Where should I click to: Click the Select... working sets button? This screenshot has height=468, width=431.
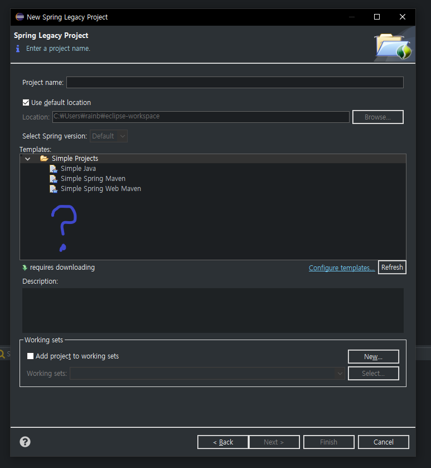tap(373, 374)
